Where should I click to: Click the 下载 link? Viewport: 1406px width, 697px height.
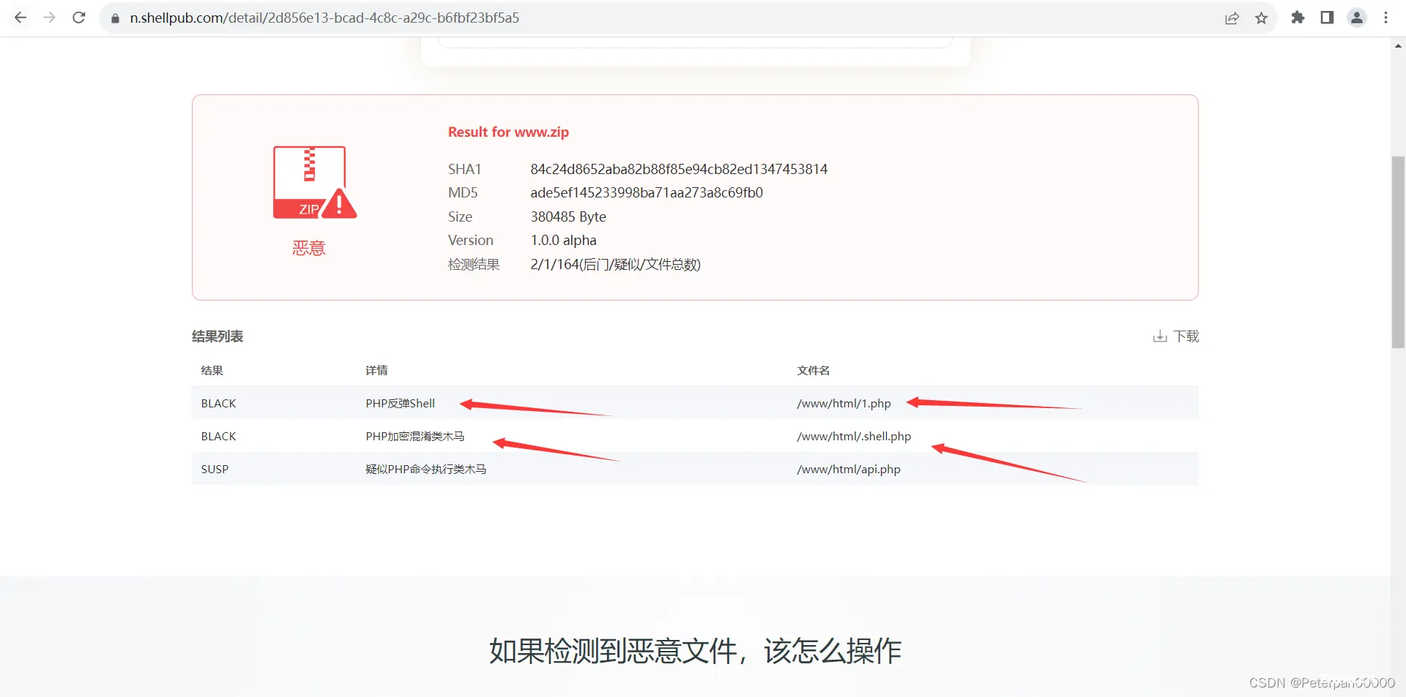[1186, 336]
